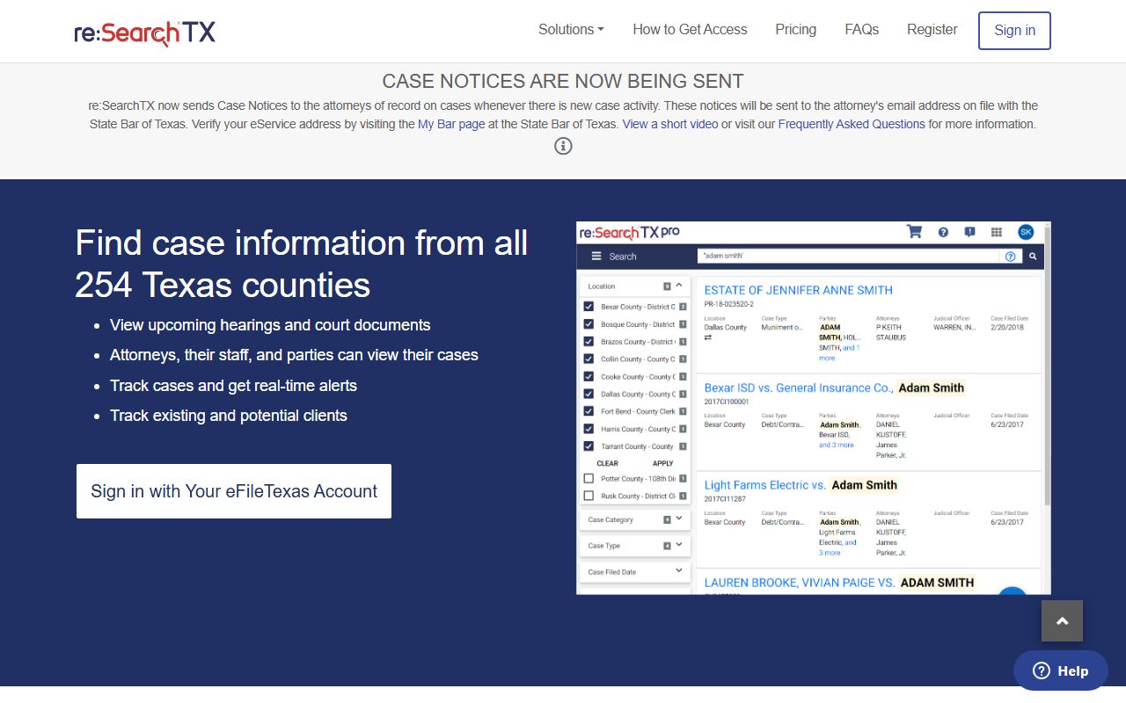This screenshot has width=1126, height=703.
Task: Toggle Cooke County - County checkbox
Action: point(589,376)
